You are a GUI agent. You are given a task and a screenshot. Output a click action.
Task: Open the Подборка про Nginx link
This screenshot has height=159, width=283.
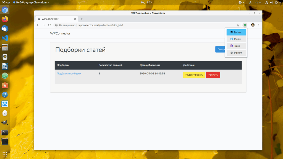point(69,73)
